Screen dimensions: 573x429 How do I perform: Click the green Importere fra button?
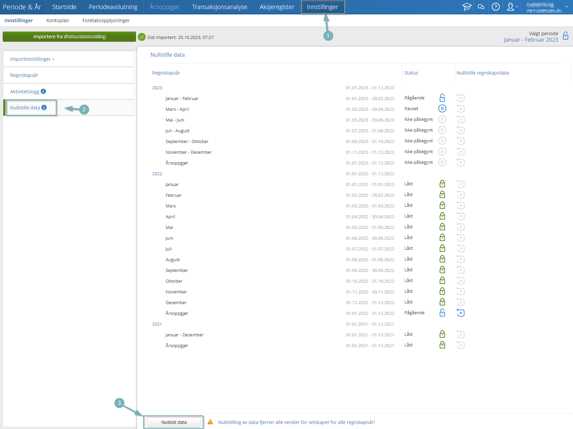coord(69,37)
